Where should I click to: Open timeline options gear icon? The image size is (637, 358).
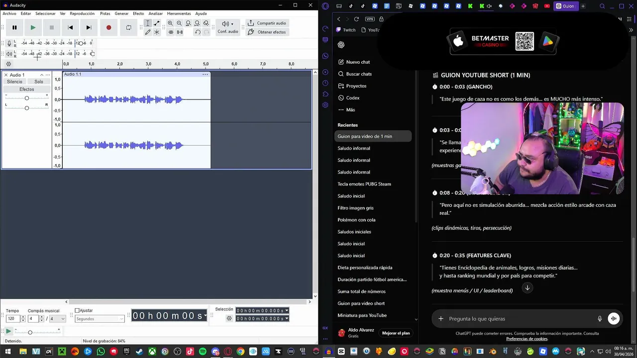pos(8,64)
